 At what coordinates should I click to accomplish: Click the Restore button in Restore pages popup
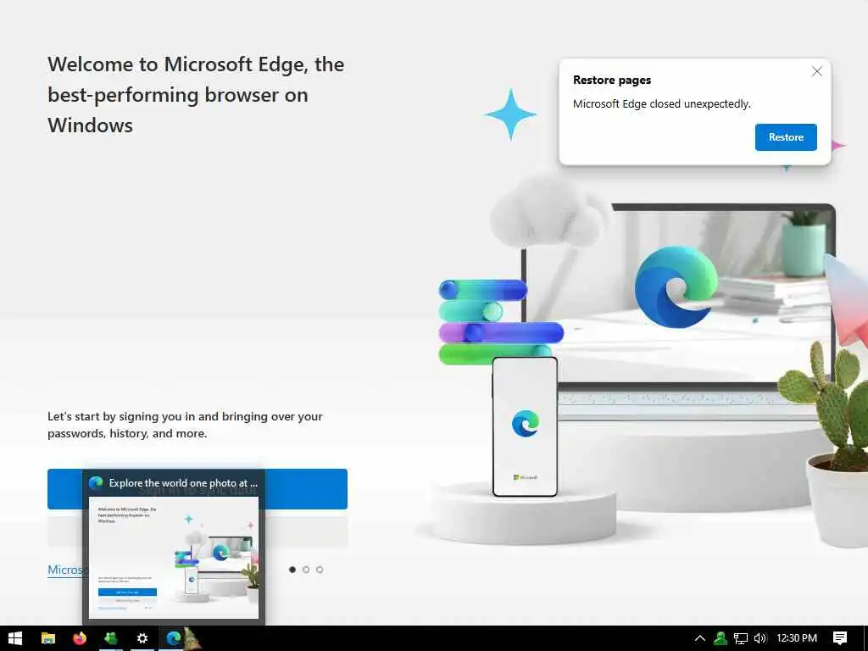click(x=786, y=137)
